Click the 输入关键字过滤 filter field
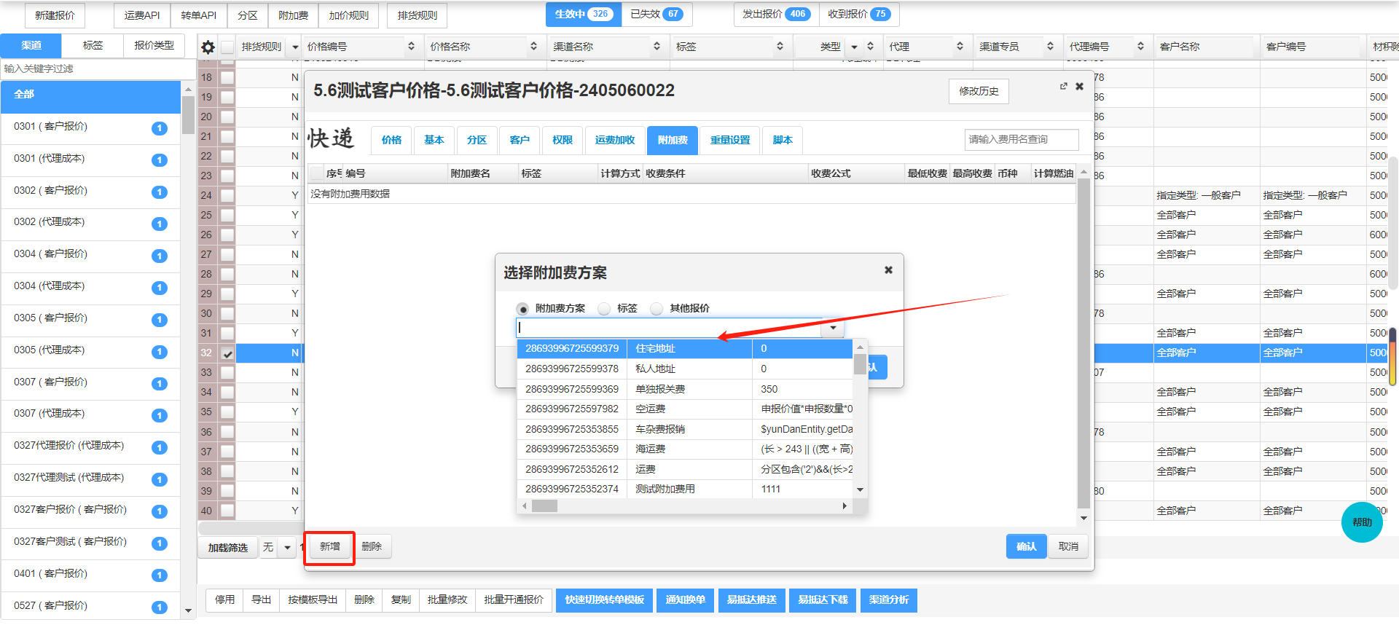 click(98, 68)
